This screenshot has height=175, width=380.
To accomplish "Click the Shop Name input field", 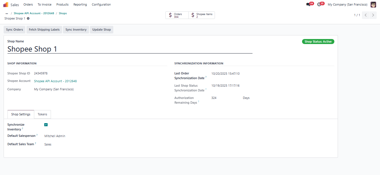I will pyautogui.click(x=130, y=49).
